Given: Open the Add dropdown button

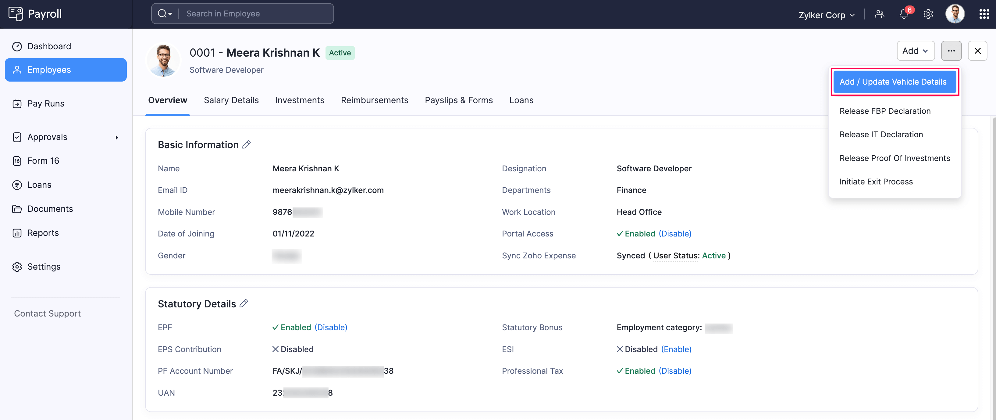Looking at the screenshot, I should 915,51.
